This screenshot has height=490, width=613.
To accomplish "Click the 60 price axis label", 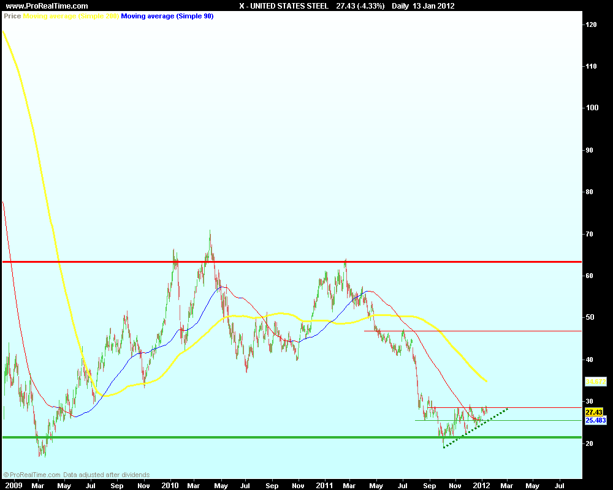I will tap(589, 276).
